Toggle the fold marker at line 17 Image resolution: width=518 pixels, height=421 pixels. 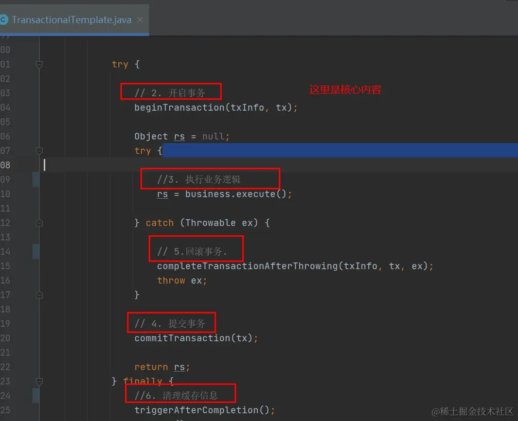[x=39, y=295]
